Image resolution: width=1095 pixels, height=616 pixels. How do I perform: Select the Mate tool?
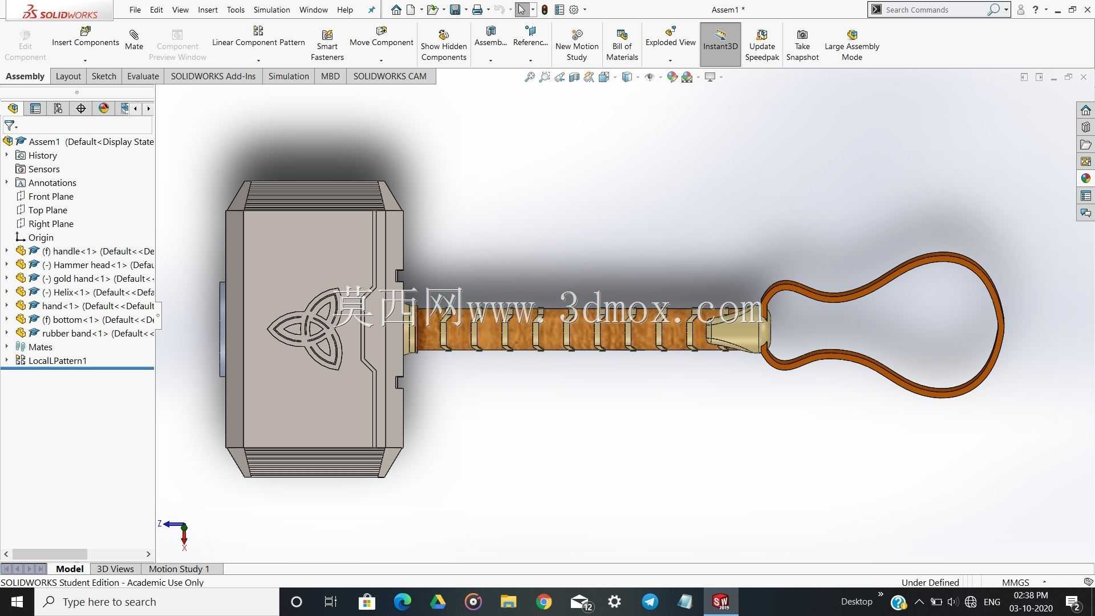[x=134, y=40]
